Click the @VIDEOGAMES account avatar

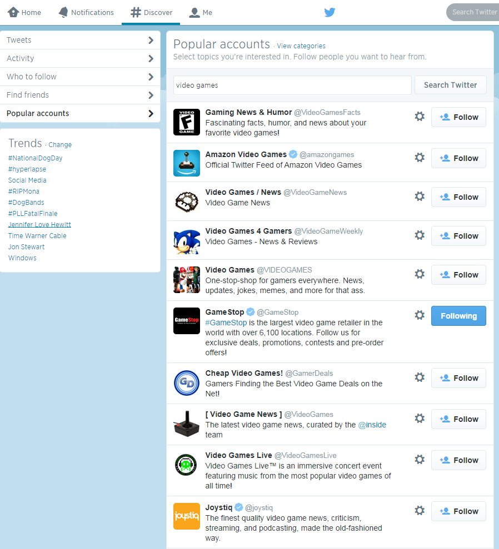[x=187, y=279]
